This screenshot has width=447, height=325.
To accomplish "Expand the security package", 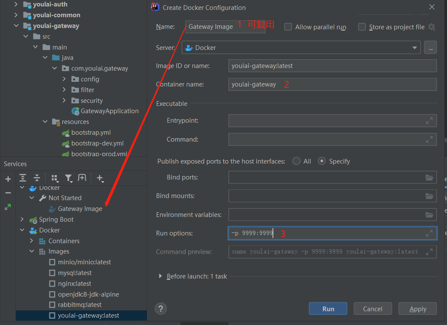I will pyautogui.click(x=64, y=100).
